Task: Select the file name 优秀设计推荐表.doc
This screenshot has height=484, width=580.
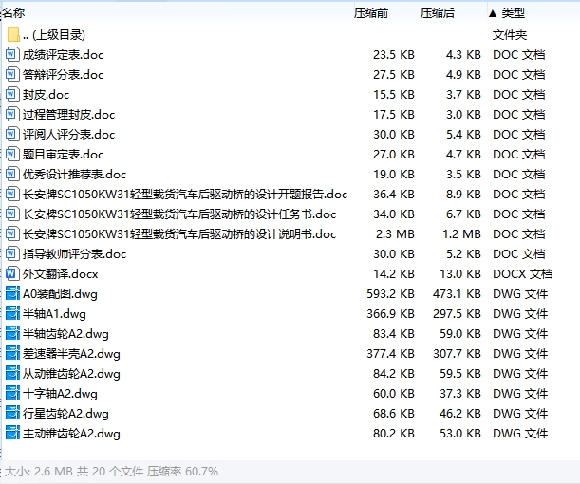Action: [x=74, y=175]
